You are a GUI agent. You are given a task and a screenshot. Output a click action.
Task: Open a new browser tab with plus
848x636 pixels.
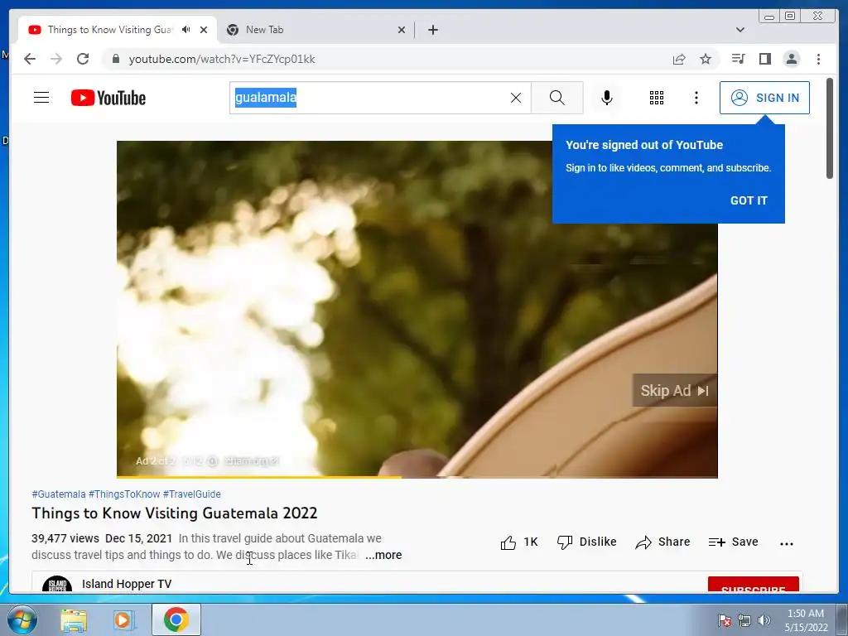coord(433,30)
